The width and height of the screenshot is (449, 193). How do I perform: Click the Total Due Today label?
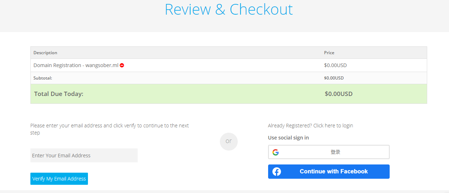coord(59,94)
